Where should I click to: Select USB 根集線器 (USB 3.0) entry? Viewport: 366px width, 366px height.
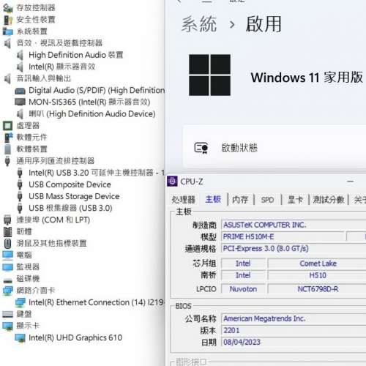pos(70,208)
